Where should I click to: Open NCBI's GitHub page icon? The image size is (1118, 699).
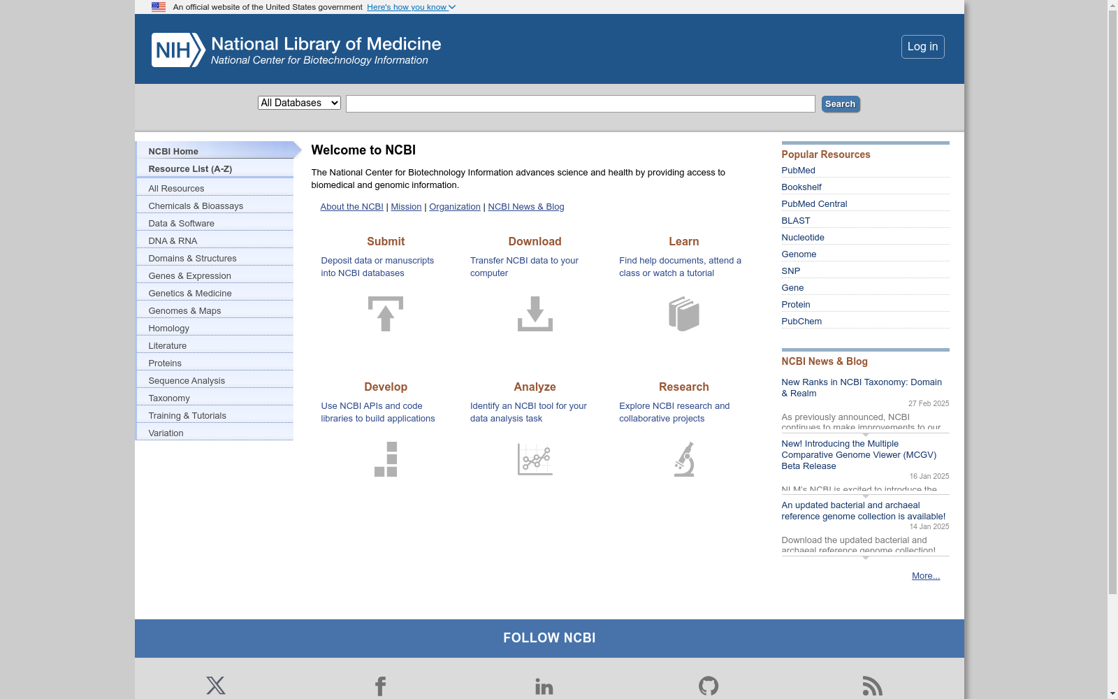click(709, 686)
